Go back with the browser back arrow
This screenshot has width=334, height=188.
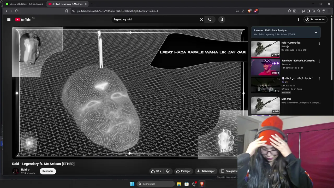7,11
